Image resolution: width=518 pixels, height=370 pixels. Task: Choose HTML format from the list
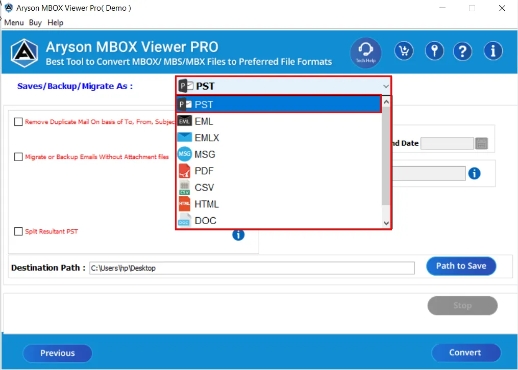279,204
